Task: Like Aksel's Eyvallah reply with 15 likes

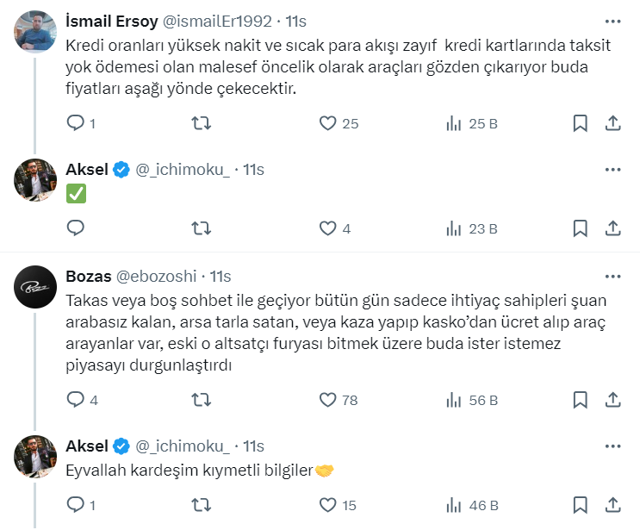Action: coord(327,505)
